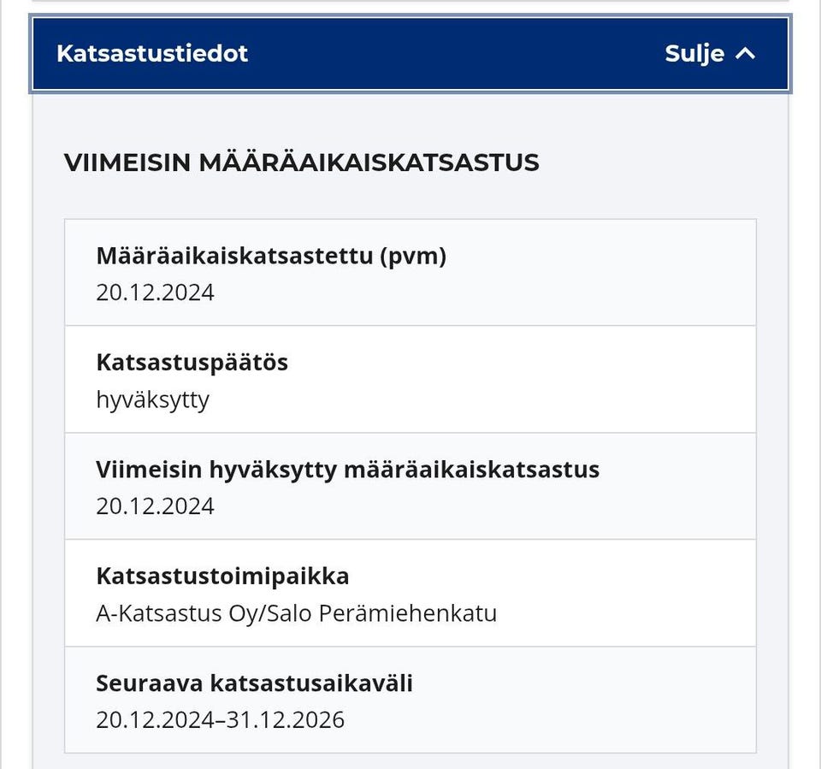Screen dimensions: 821x769
Task: Click the date 20.12.2024 under Määräaikaiskatsastettu
Action: tap(155, 293)
